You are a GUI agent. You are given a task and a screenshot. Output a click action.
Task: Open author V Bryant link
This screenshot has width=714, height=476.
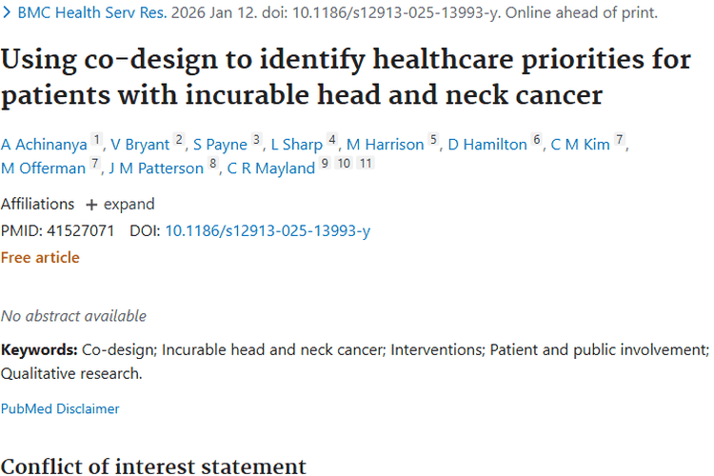click(x=141, y=145)
